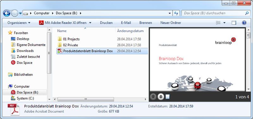The image size is (253, 119).
Task: Open the Organisieren menu
Action: pos(19,23)
